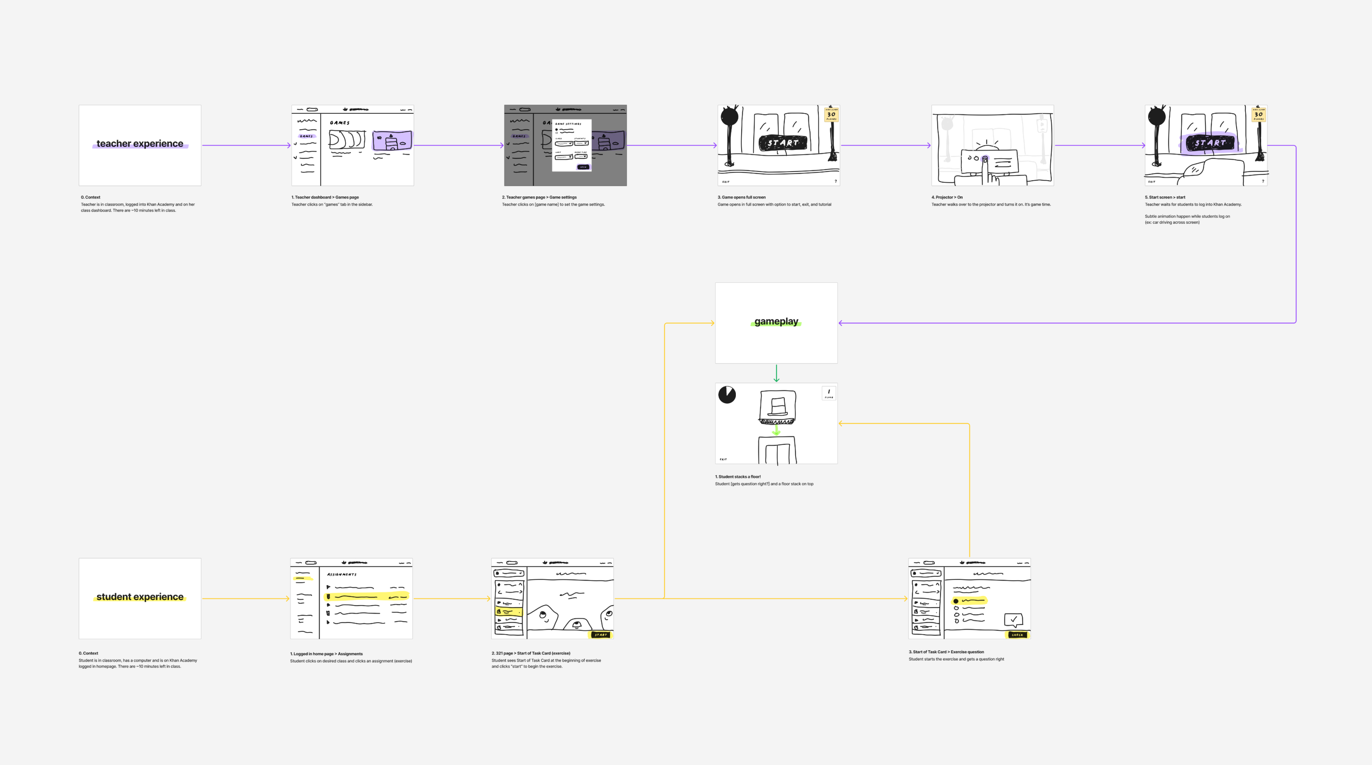Click the teacher experience label
The image size is (1372, 765).
[x=140, y=143]
